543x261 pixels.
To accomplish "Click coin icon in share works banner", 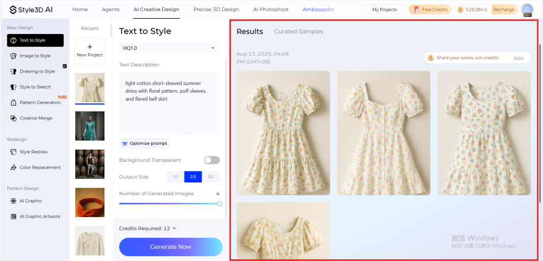I will tap(431, 58).
